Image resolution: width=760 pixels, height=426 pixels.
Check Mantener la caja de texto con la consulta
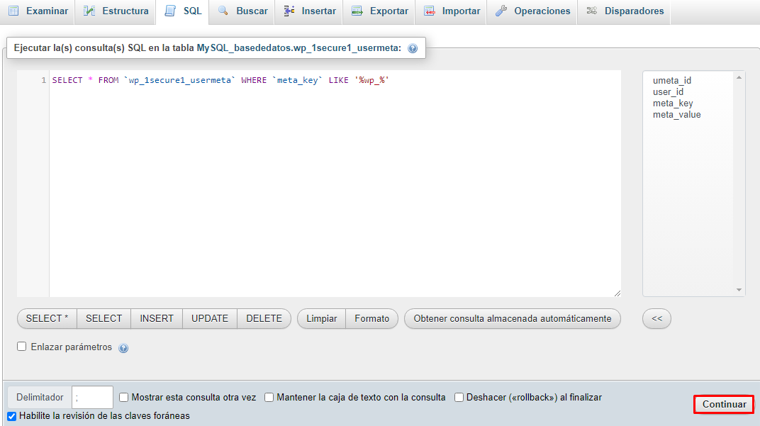pyautogui.click(x=269, y=398)
